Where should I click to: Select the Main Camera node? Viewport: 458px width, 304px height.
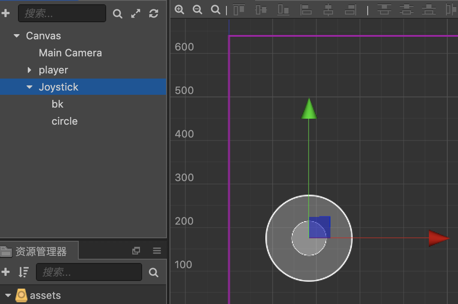(70, 53)
